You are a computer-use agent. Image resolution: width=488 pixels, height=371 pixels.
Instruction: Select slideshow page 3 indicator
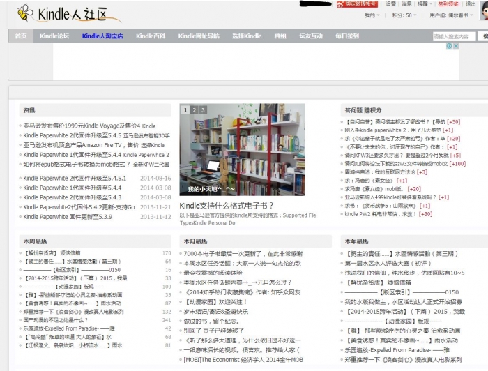coord(203,110)
